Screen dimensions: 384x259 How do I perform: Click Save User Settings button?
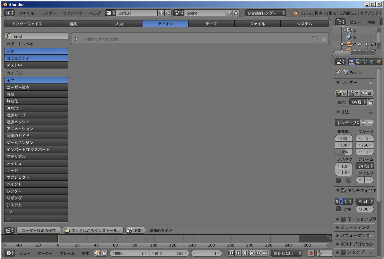pos(38,230)
